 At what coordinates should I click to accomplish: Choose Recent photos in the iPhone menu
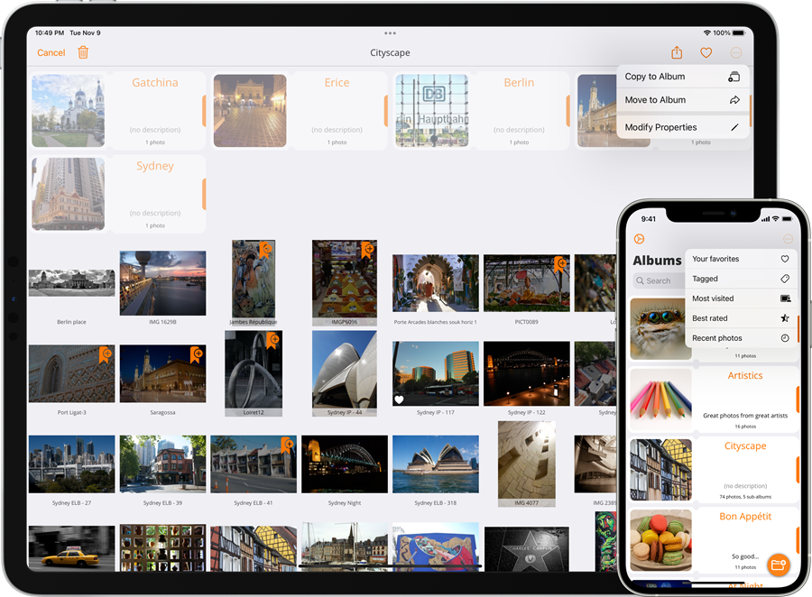click(741, 337)
